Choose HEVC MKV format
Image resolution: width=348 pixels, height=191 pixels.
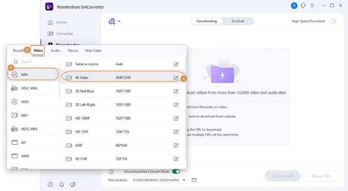33,129
